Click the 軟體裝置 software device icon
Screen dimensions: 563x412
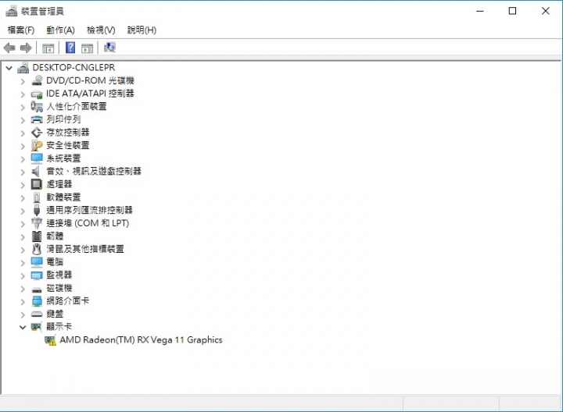point(37,197)
